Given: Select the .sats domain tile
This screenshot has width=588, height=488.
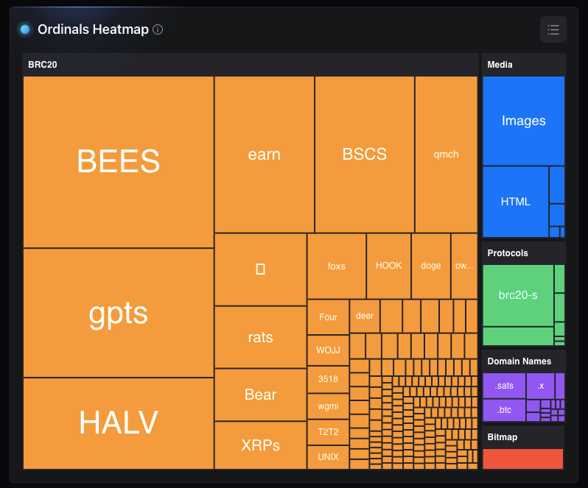Looking at the screenshot, I should (504, 386).
